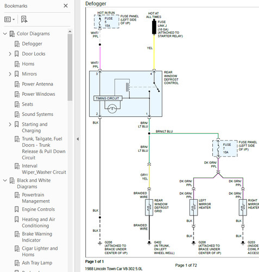This screenshot has height=272, width=259.
Task: Expand the Starting and Charging bookmark
Action: (10, 125)
